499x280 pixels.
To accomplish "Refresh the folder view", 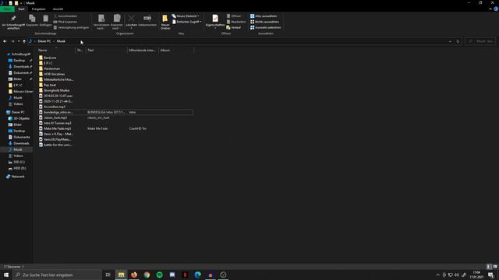I will tap(458, 41).
